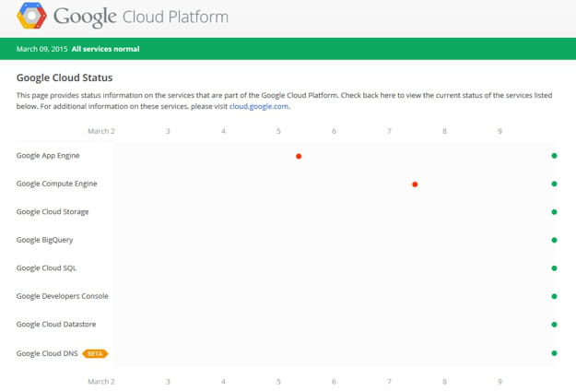Click the top timeline date '5'

click(x=278, y=131)
